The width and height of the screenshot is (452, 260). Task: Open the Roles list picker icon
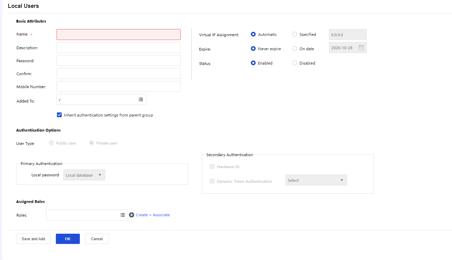[x=123, y=215]
